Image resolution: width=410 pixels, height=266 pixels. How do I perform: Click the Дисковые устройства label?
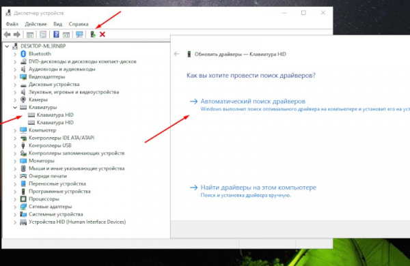54,85
